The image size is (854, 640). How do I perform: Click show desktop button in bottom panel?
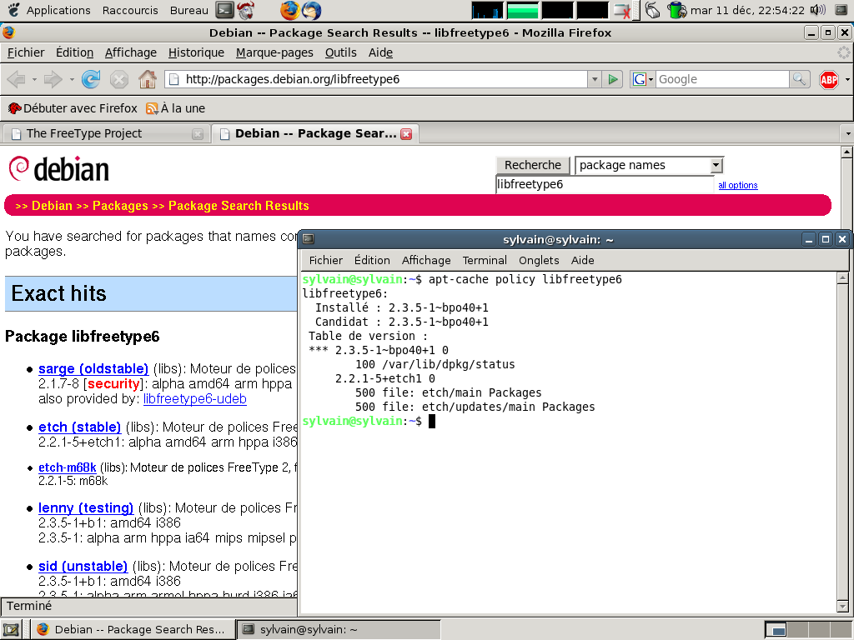pos(12,629)
